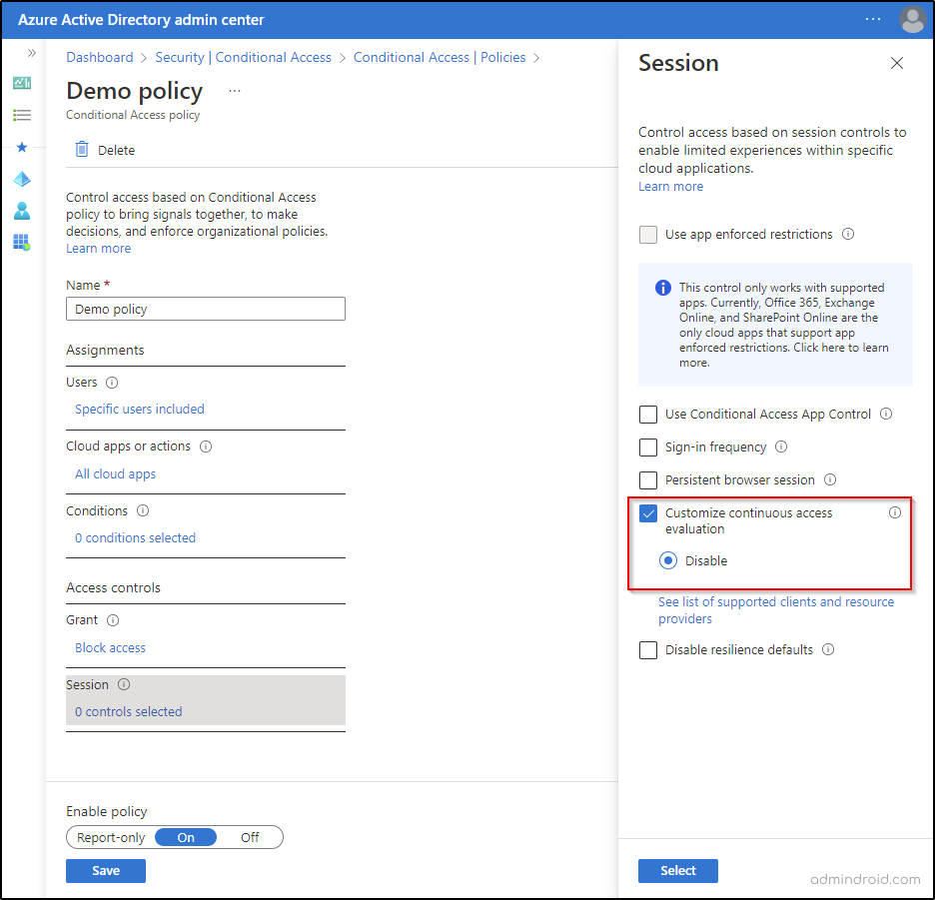Image resolution: width=935 pixels, height=900 pixels.
Task: Click the Delete policy button label
Action: coord(116,150)
